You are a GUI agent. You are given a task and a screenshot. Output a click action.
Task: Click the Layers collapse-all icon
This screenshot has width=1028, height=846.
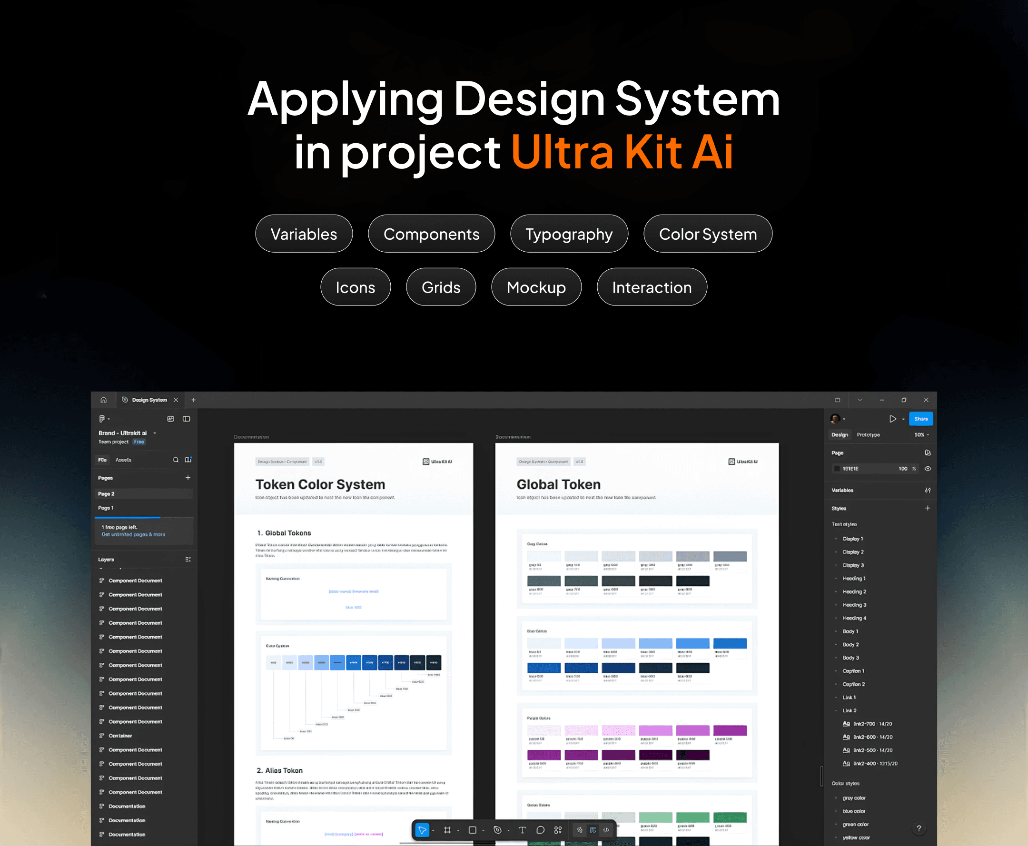[188, 560]
